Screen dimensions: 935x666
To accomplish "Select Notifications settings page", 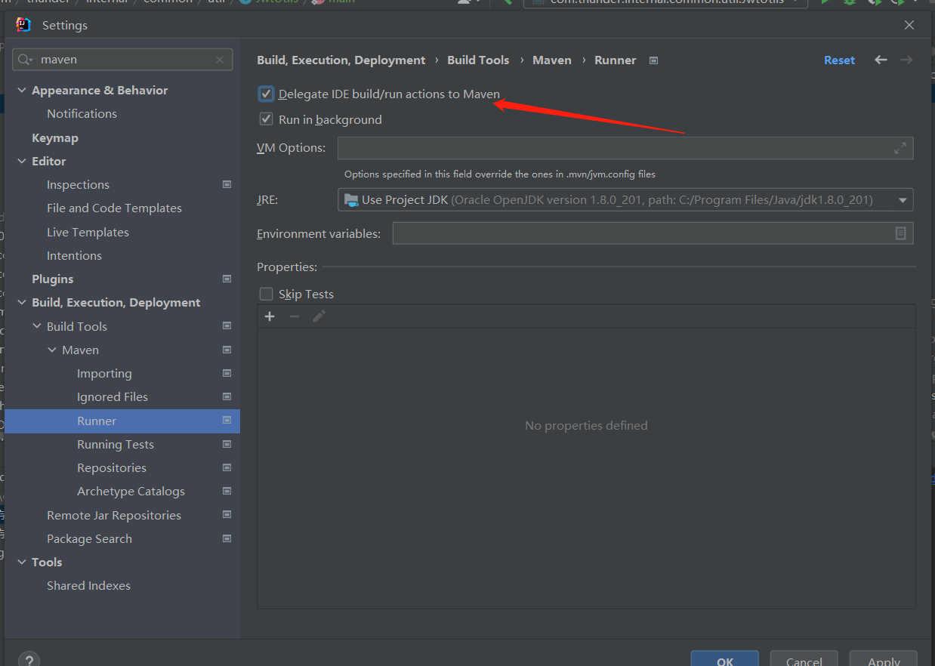I will 82,113.
